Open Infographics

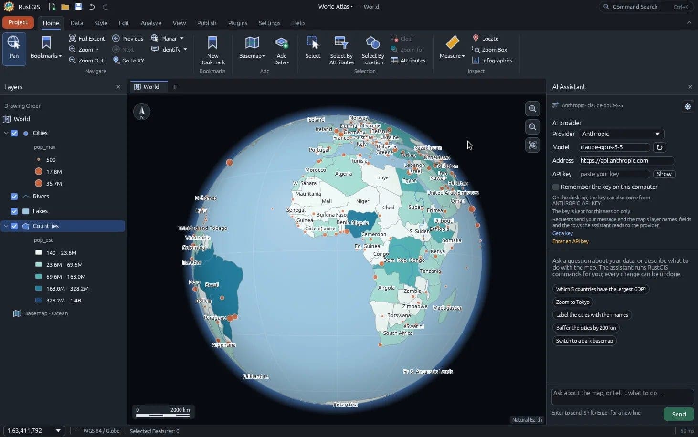point(492,60)
